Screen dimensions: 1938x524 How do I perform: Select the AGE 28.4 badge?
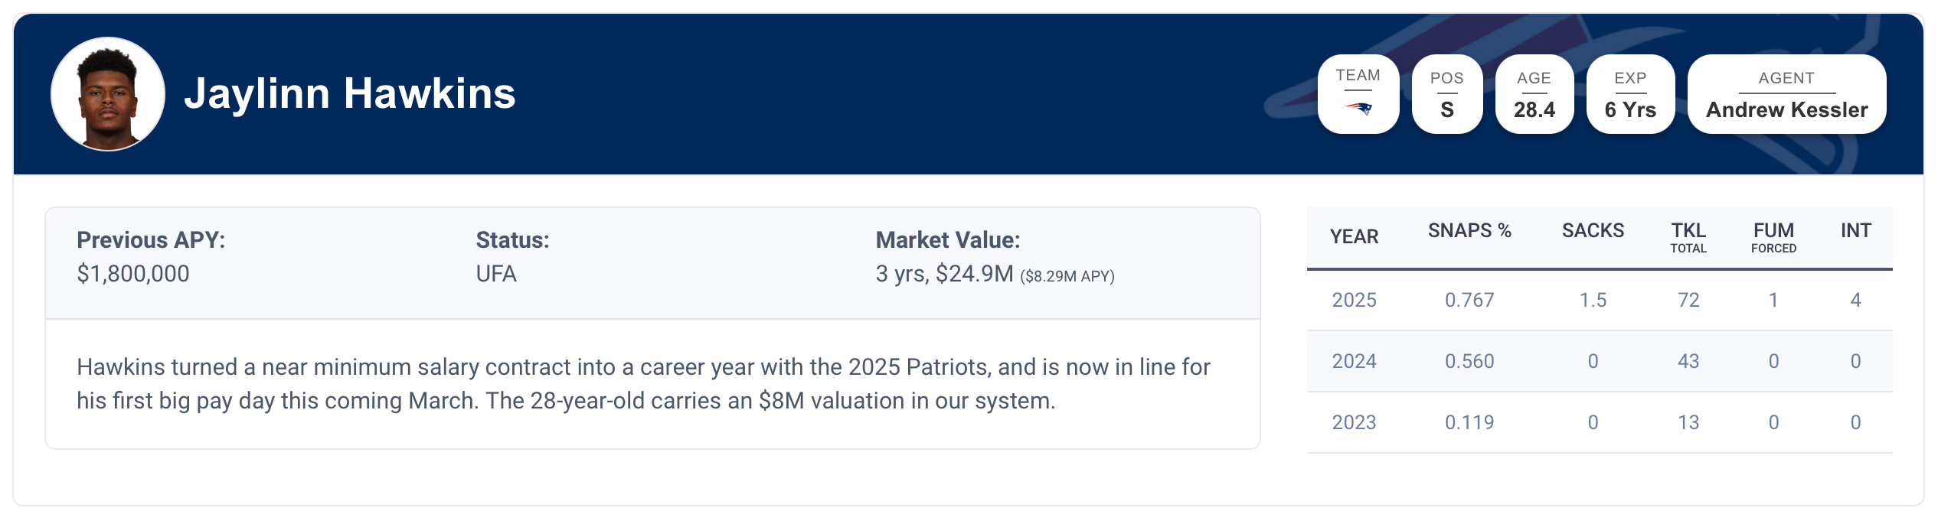1534,94
